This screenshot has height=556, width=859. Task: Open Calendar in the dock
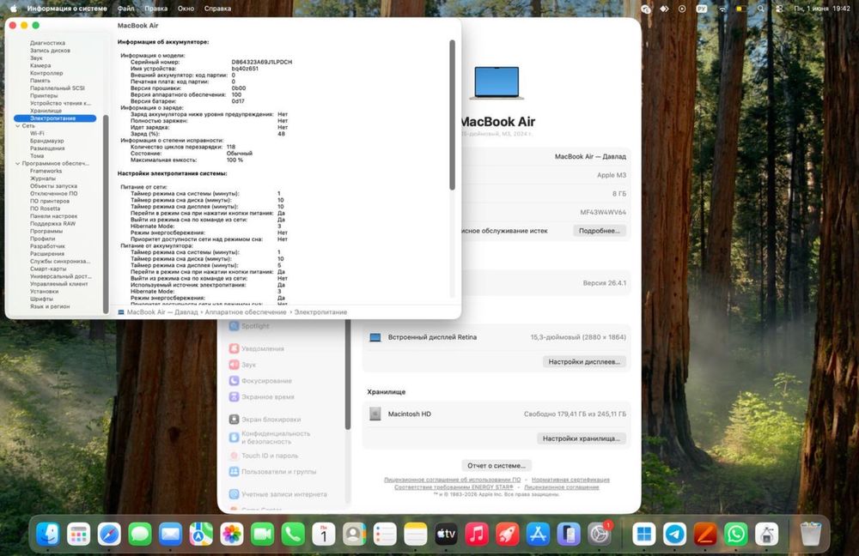coord(324,534)
